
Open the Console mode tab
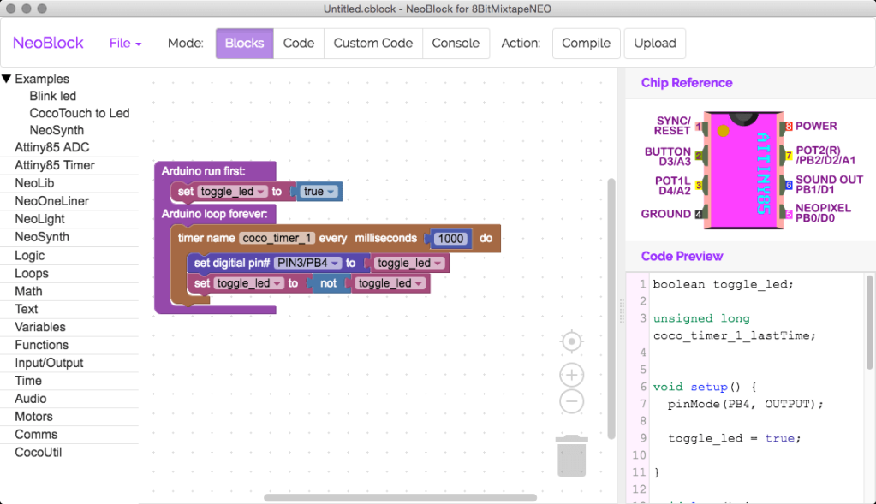(456, 43)
